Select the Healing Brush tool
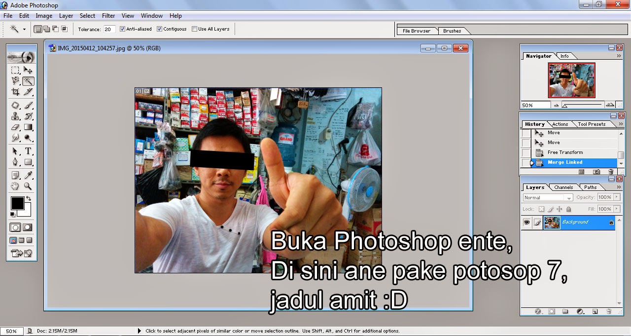Viewport: 631px width, 336px height. pyautogui.click(x=15, y=105)
